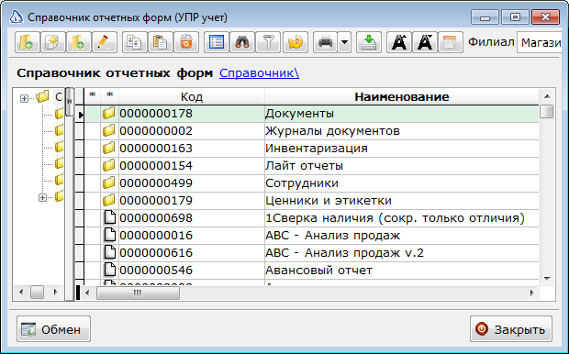This screenshot has height=354, width=569.
Task: Select the Ценники и этикетки row
Action: (x=311, y=201)
